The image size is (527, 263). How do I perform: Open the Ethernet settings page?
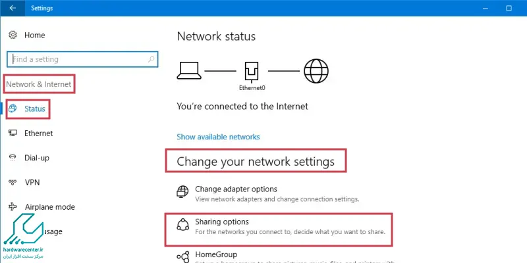[39, 133]
